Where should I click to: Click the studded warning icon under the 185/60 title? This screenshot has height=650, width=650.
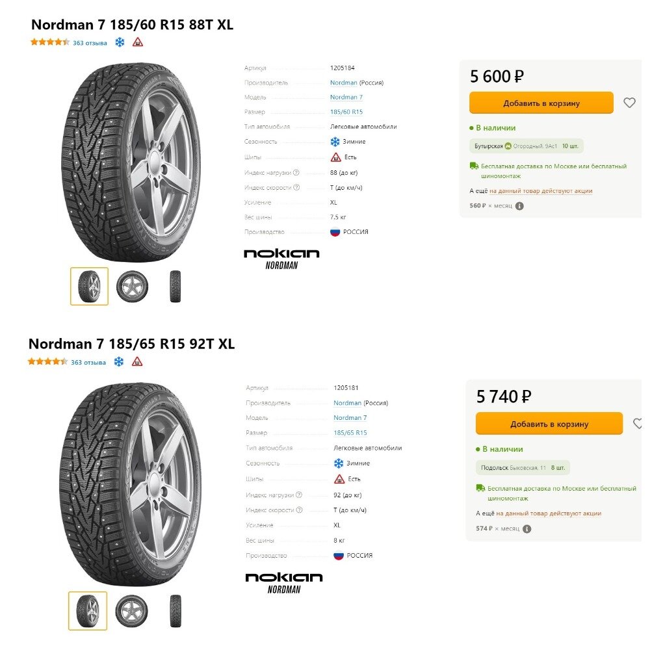coord(138,42)
